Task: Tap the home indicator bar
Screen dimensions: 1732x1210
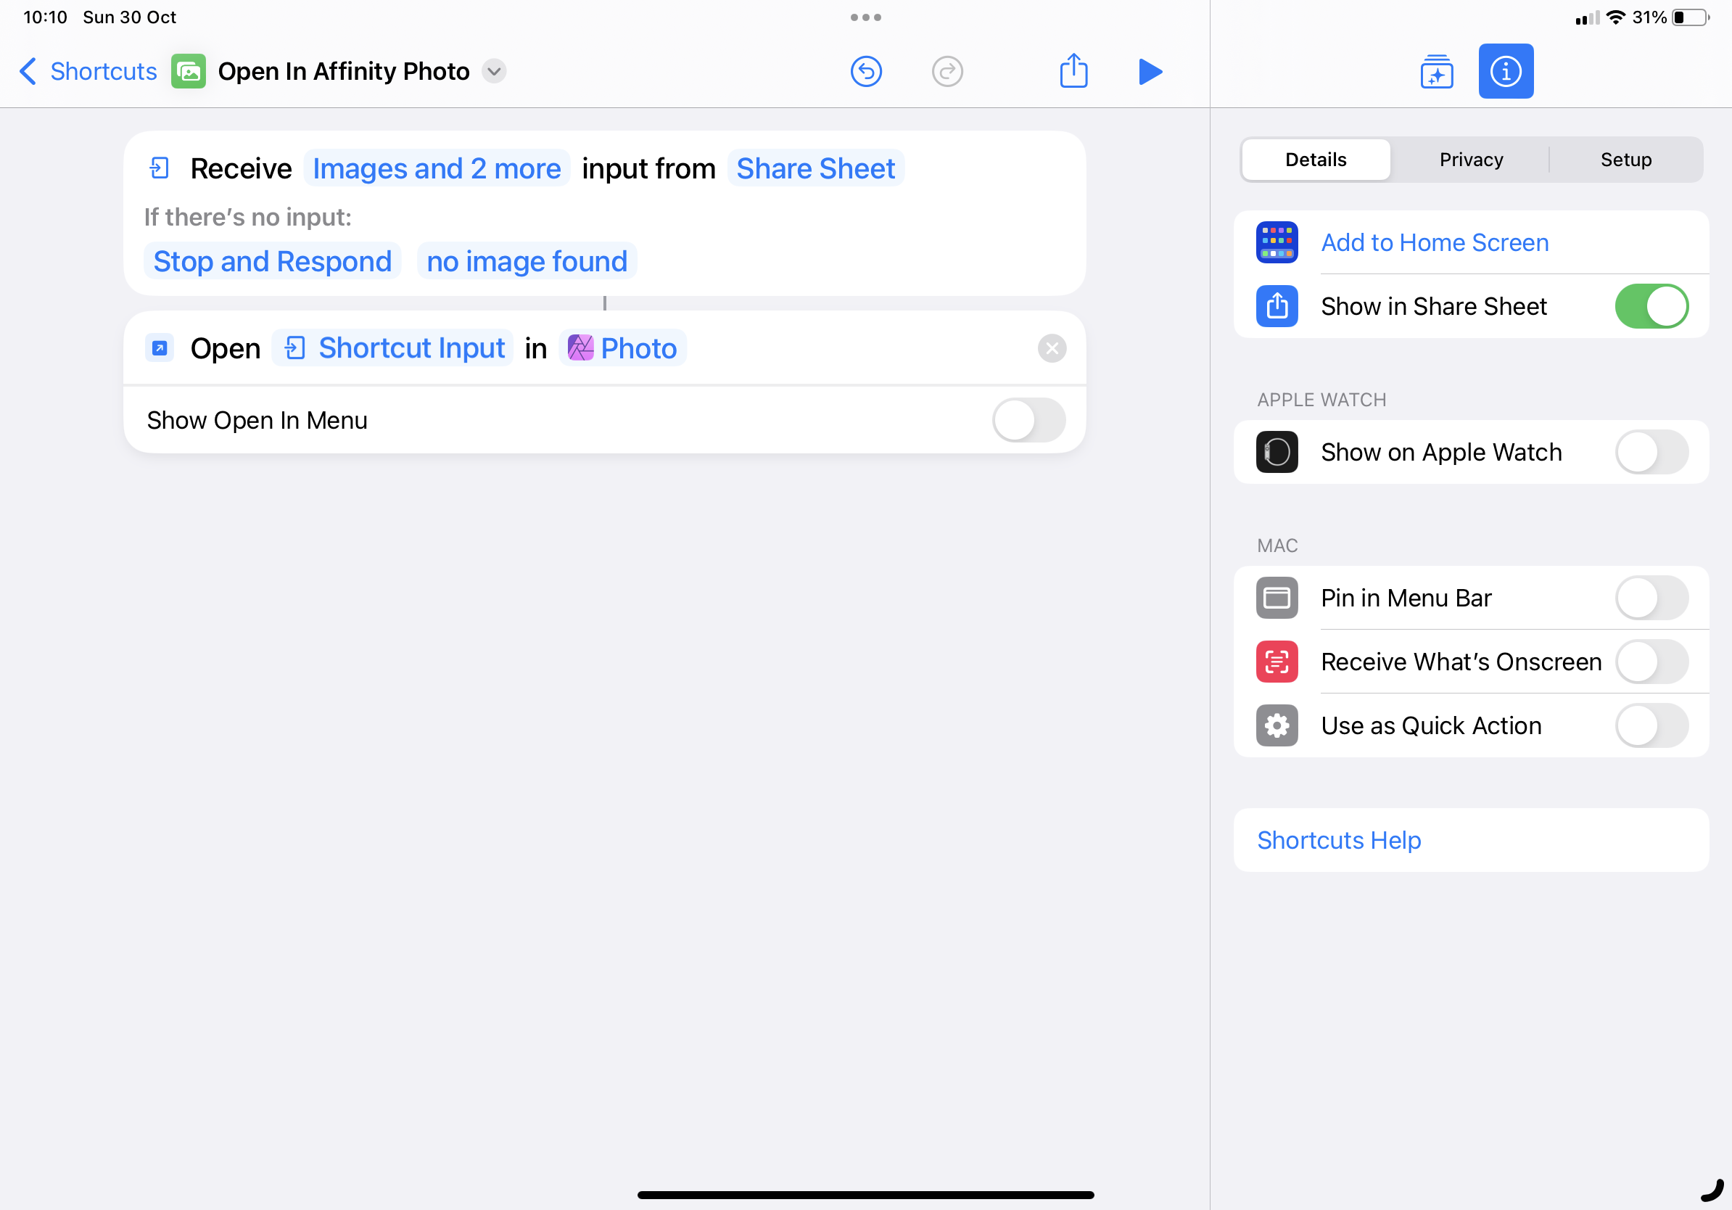Action: [865, 1195]
